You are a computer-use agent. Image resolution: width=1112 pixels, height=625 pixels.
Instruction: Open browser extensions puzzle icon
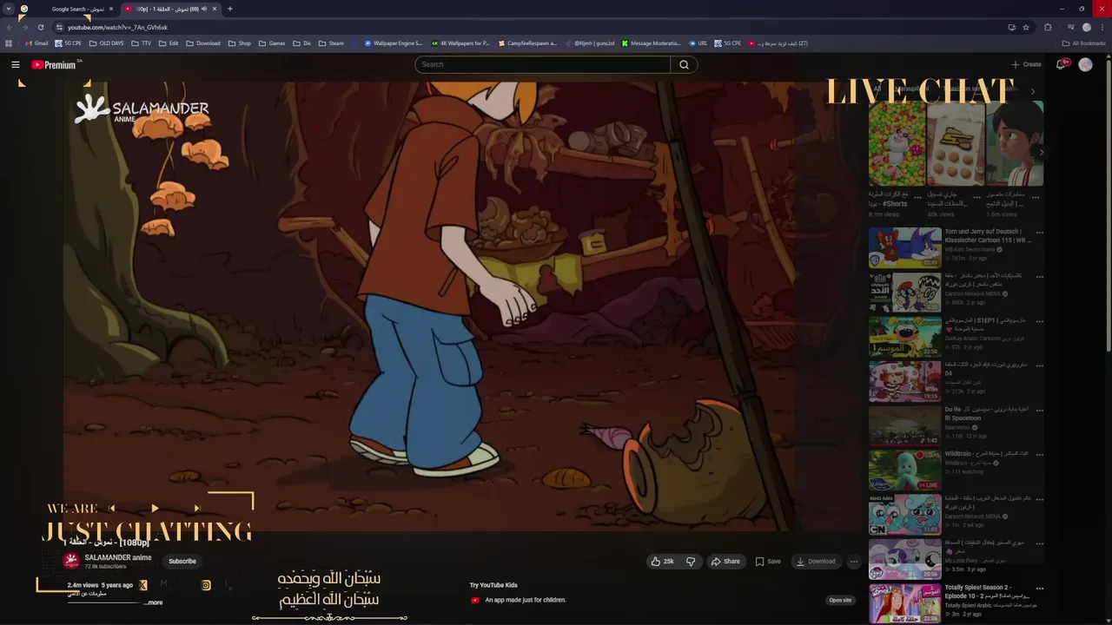1048,27
